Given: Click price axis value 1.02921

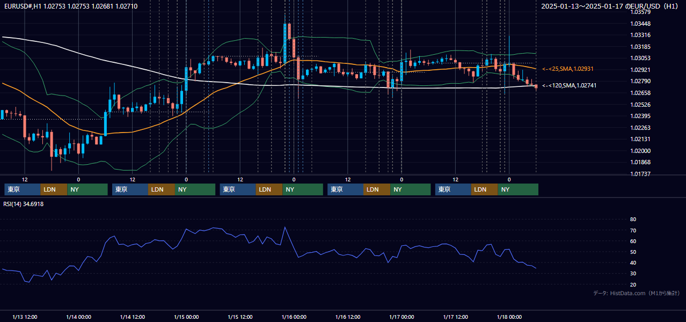Looking at the screenshot, I should (640, 70).
